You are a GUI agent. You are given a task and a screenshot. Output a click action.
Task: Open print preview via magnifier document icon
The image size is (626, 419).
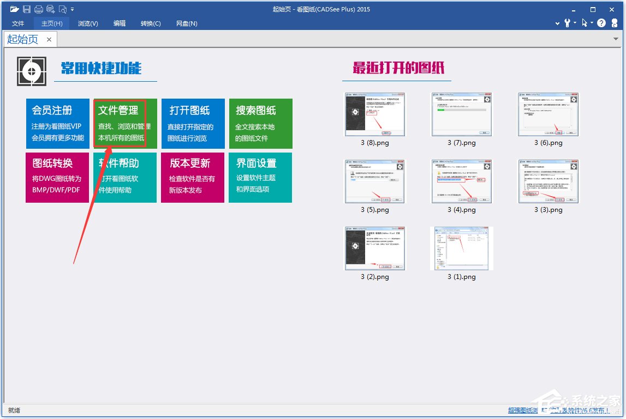62,8
